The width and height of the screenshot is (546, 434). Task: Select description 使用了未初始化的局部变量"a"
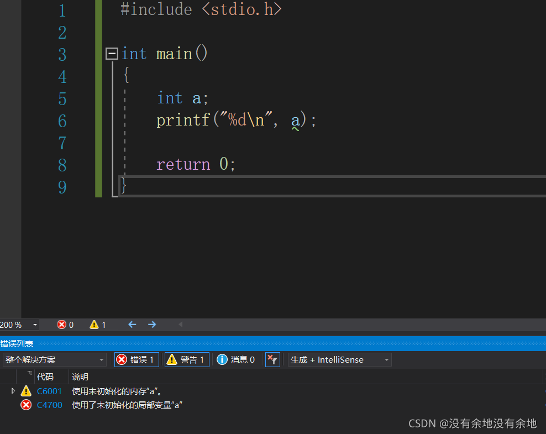[127, 405]
